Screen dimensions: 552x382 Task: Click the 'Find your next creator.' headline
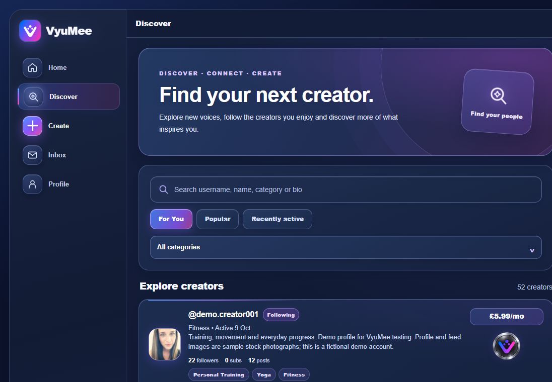tap(266, 95)
